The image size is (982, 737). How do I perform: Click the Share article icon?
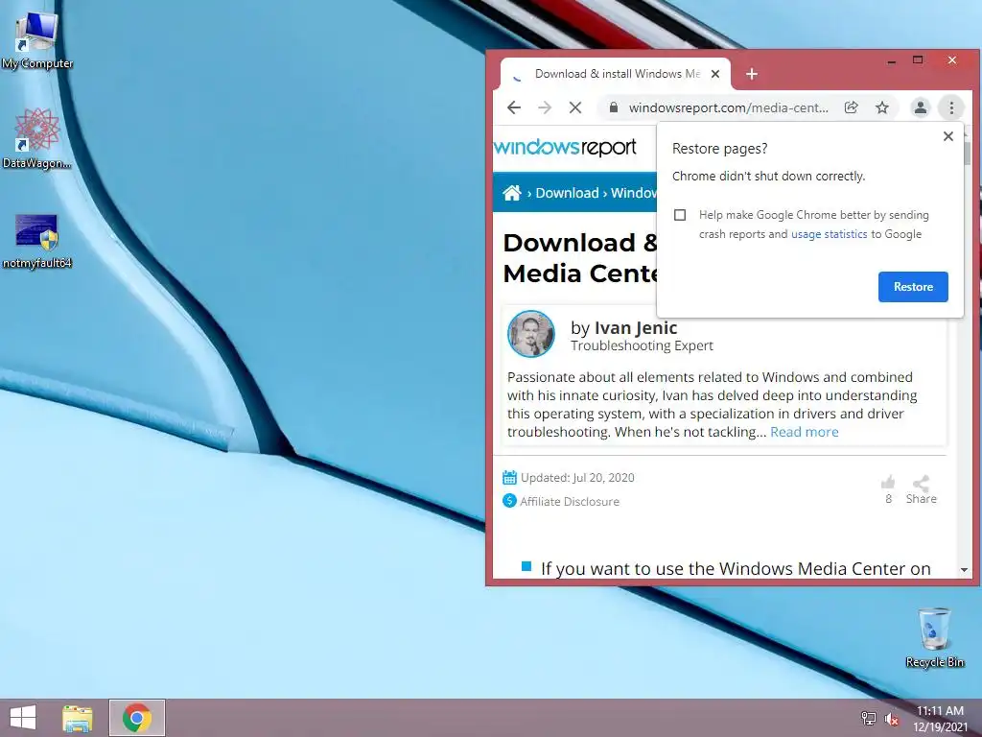coord(922,484)
